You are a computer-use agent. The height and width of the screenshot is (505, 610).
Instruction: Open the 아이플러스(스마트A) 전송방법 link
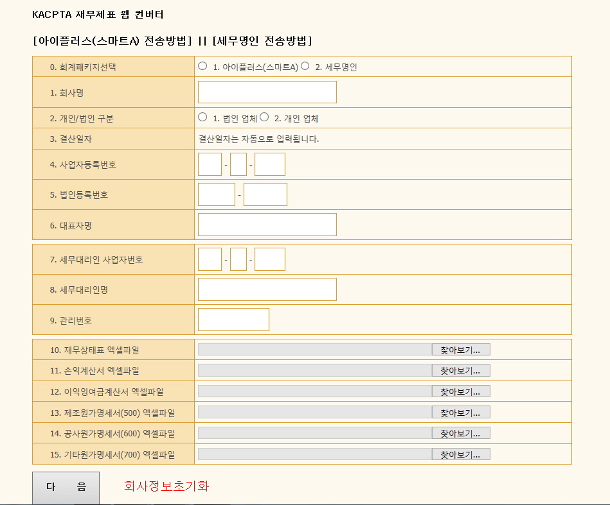pyautogui.click(x=112, y=41)
